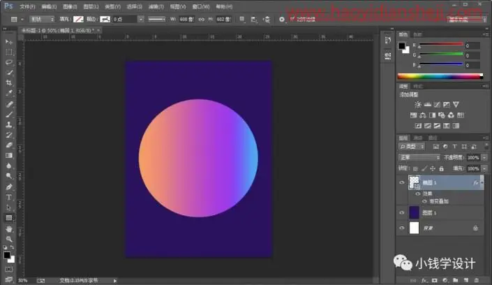
Task: Create a new layer
Action: [466, 280]
